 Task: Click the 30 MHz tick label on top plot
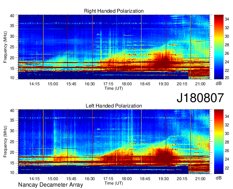pos(12,36)
